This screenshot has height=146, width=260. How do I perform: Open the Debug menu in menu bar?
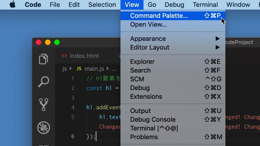pyautogui.click(x=174, y=5)
